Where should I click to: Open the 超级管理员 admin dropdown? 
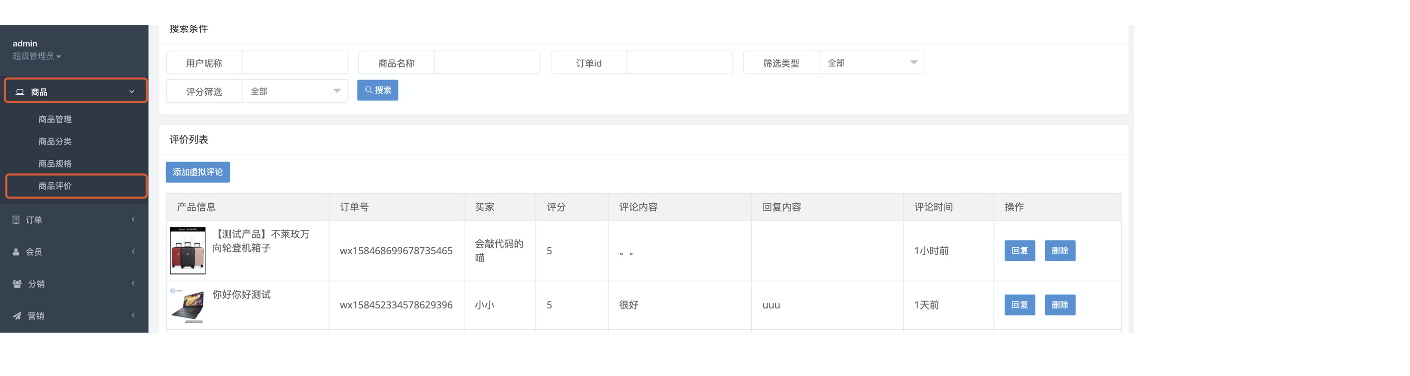click(x=37, y=56)
